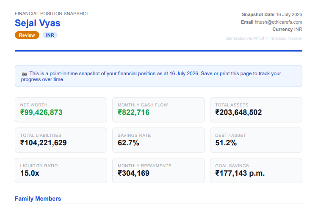Click the point-in-time snapshot notice text

151,76
